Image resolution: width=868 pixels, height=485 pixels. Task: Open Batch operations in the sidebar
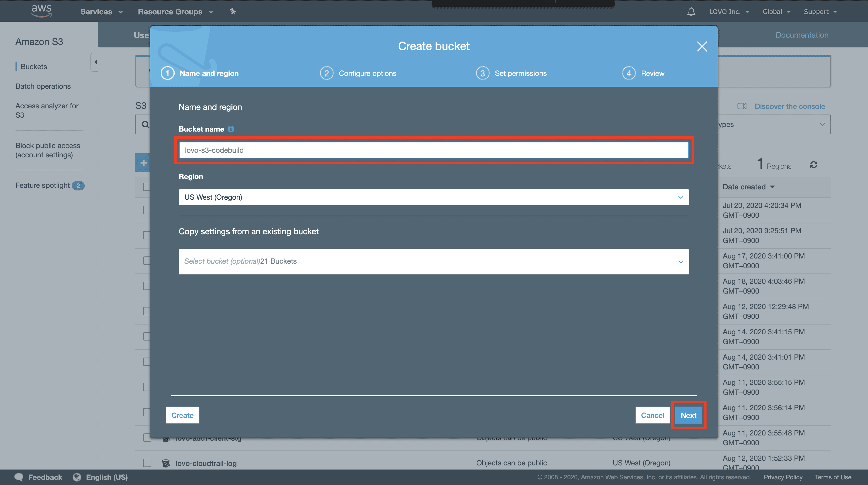[43, 86]
